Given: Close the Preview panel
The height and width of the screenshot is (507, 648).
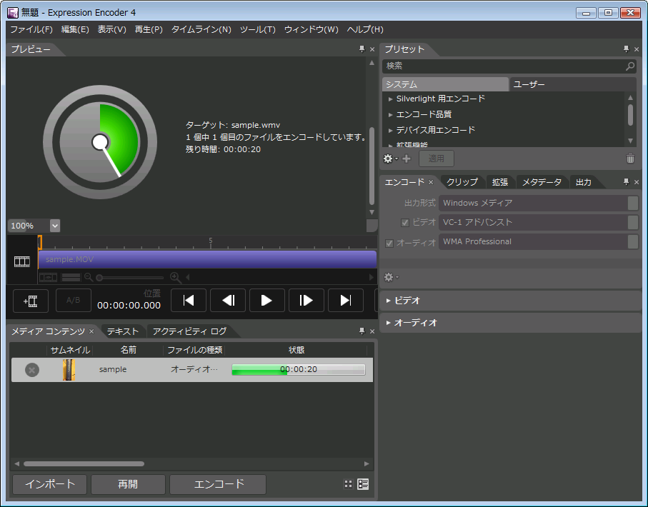Looking at the screenshot, I should click(372, 49).
